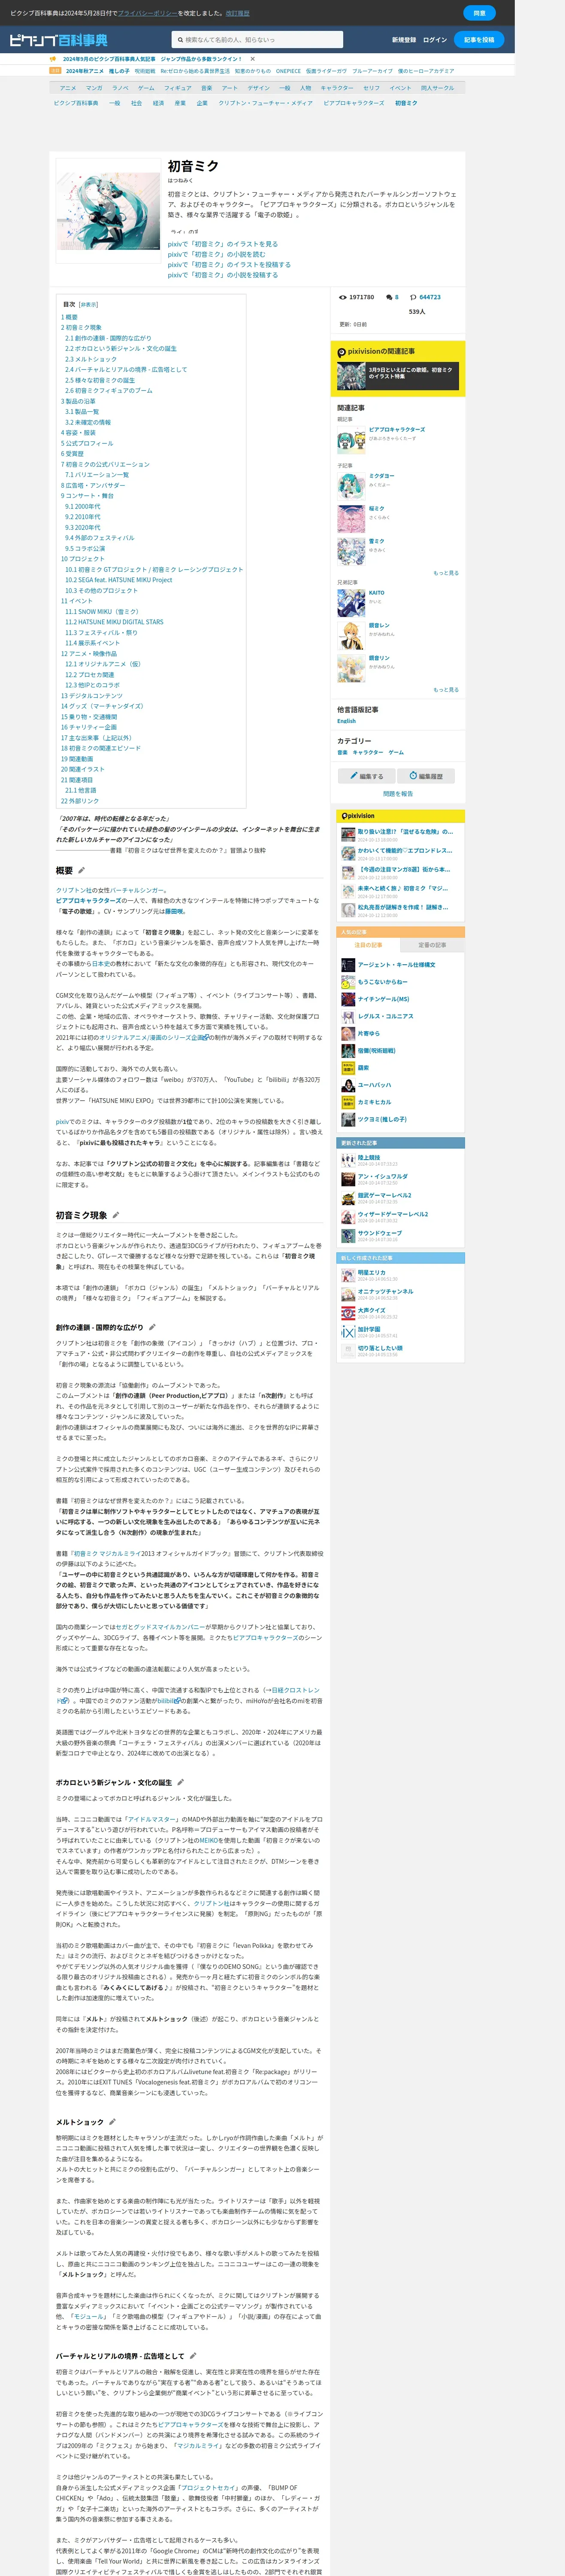The width and height of the screenshot is (565, 2576).
Task: Open the 明星エリカ new article link
Action: point(371,1273)
